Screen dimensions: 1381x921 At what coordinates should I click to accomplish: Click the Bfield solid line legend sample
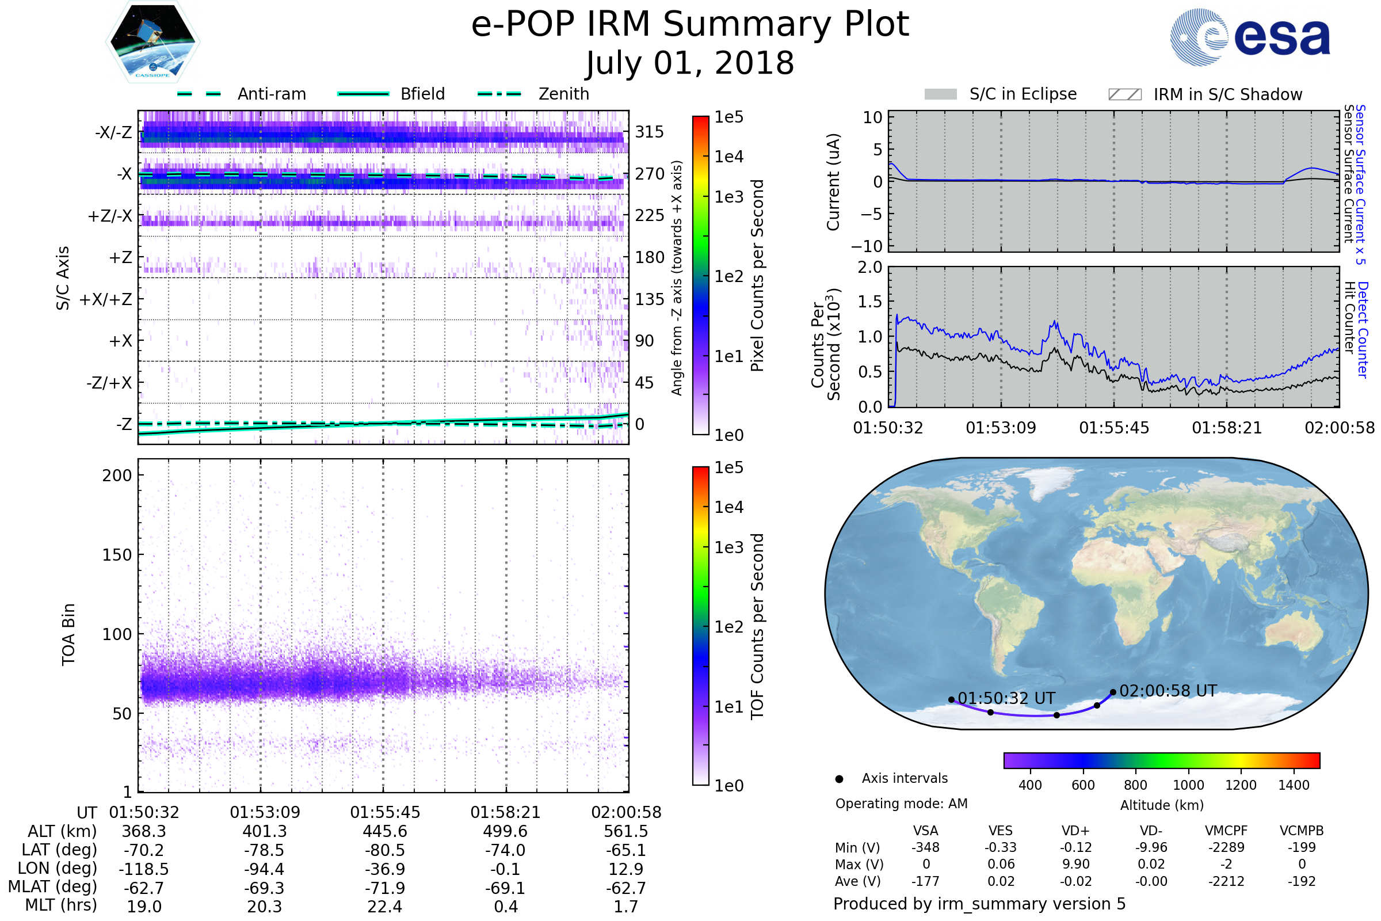(x=363, y=94)
